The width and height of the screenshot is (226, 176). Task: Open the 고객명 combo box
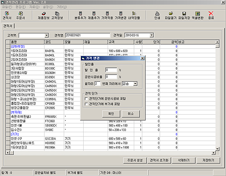pos(47,35)
